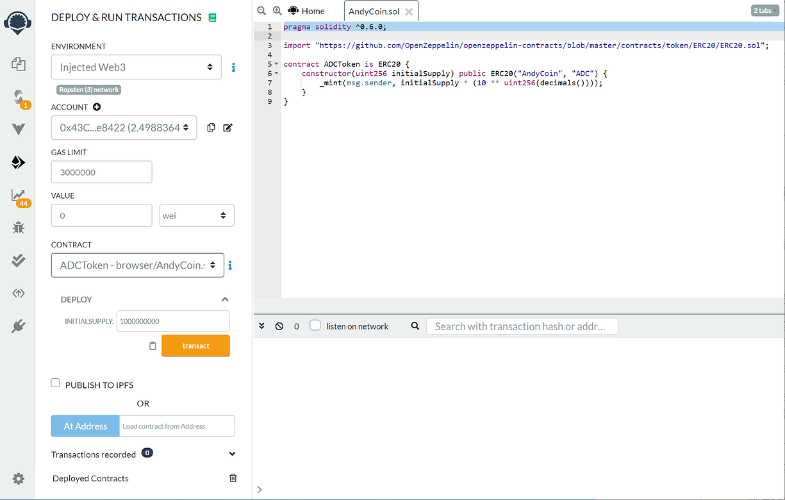This screenshot has width=785, height=500.
Task: Click the INITIALSUPPLY input field
Action: 173,321
